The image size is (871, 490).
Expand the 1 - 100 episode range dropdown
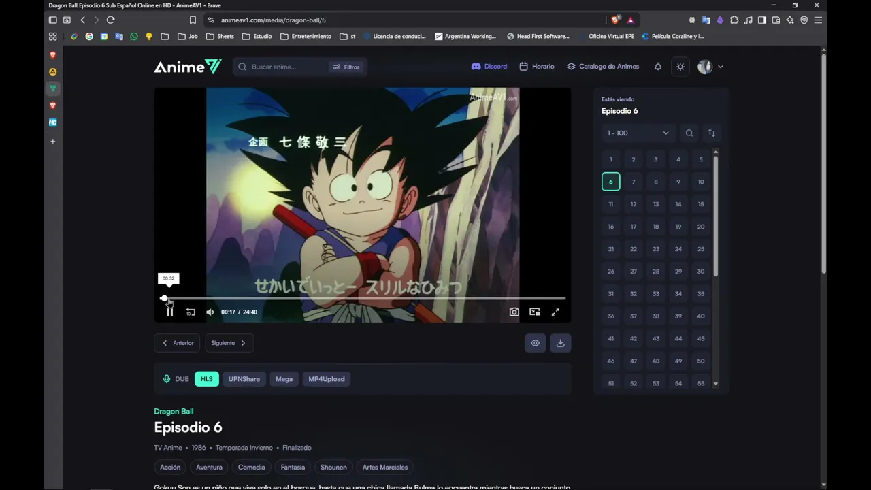click(x=638, y=133)
